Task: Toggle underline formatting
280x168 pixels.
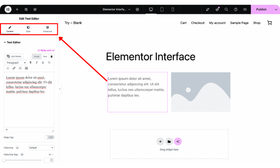Action: pos(43,62)
